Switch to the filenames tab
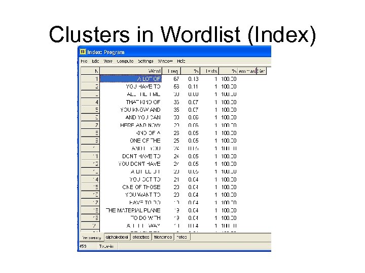This screenshot has height=273, width=365. coord(163,237)
